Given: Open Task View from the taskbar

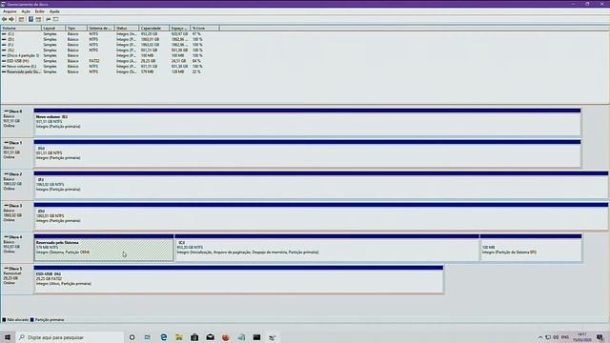Looking at the screenshot, I should click(148, 337).
